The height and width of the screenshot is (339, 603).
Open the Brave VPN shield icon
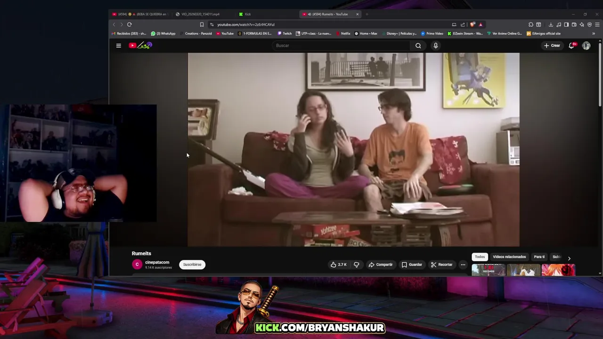589,24
